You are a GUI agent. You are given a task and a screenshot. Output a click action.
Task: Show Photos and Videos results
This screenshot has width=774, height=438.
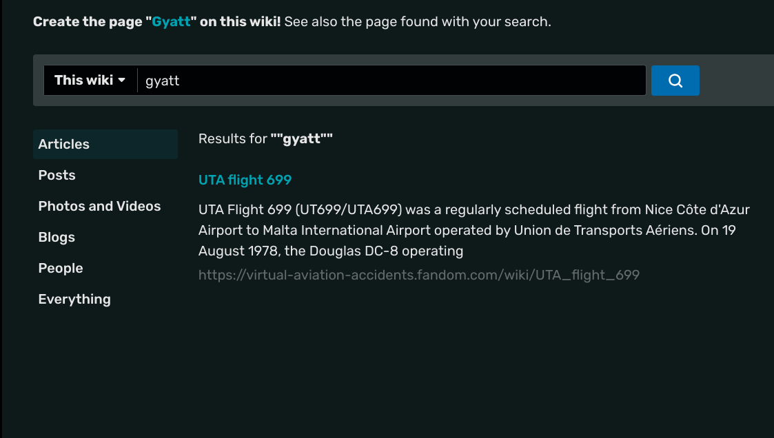pos(99,206)
